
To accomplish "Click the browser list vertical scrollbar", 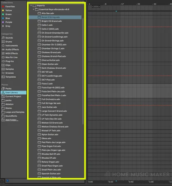I will pos(83,71).
